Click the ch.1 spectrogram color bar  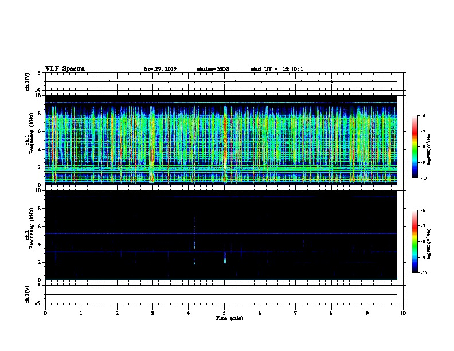[x=414, y=147]
